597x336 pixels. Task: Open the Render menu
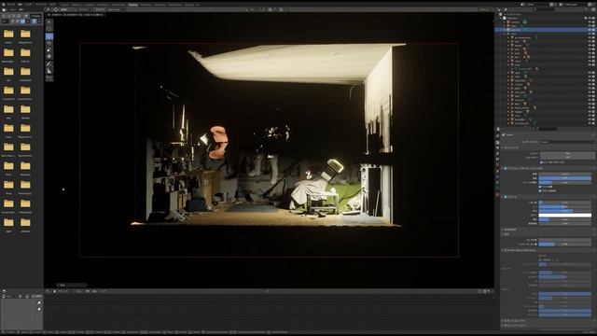29,5
